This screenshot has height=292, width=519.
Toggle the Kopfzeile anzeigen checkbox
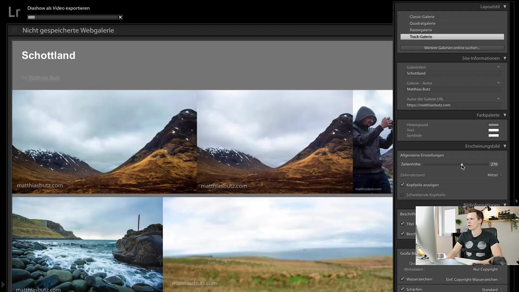coord(402,185)
